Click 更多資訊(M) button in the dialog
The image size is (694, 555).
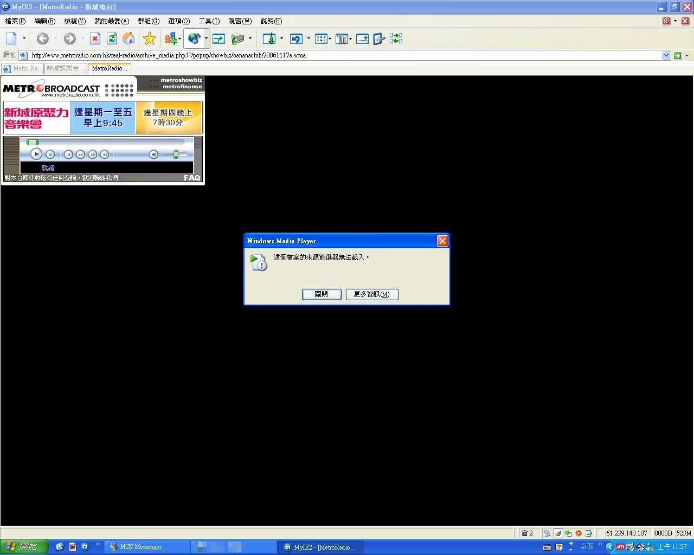pyautogui.click(x=372, y=294)
